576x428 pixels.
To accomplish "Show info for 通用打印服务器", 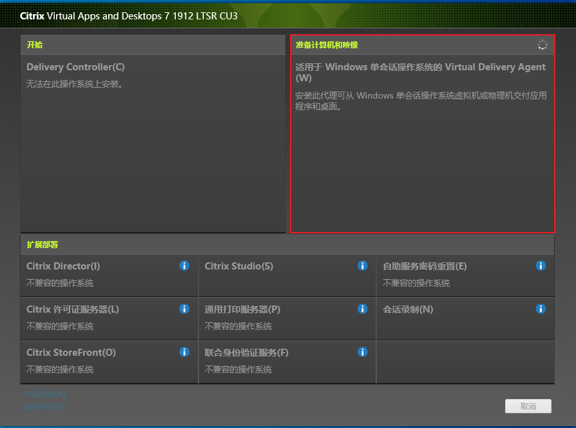I will click(x=363, y=309).
